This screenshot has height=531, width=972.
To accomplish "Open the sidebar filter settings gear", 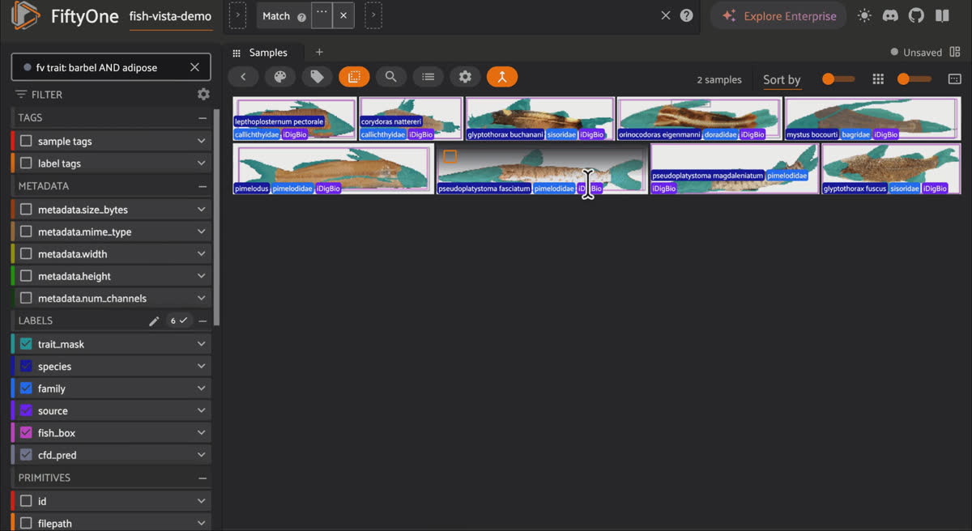I will (x=203, y=95).
